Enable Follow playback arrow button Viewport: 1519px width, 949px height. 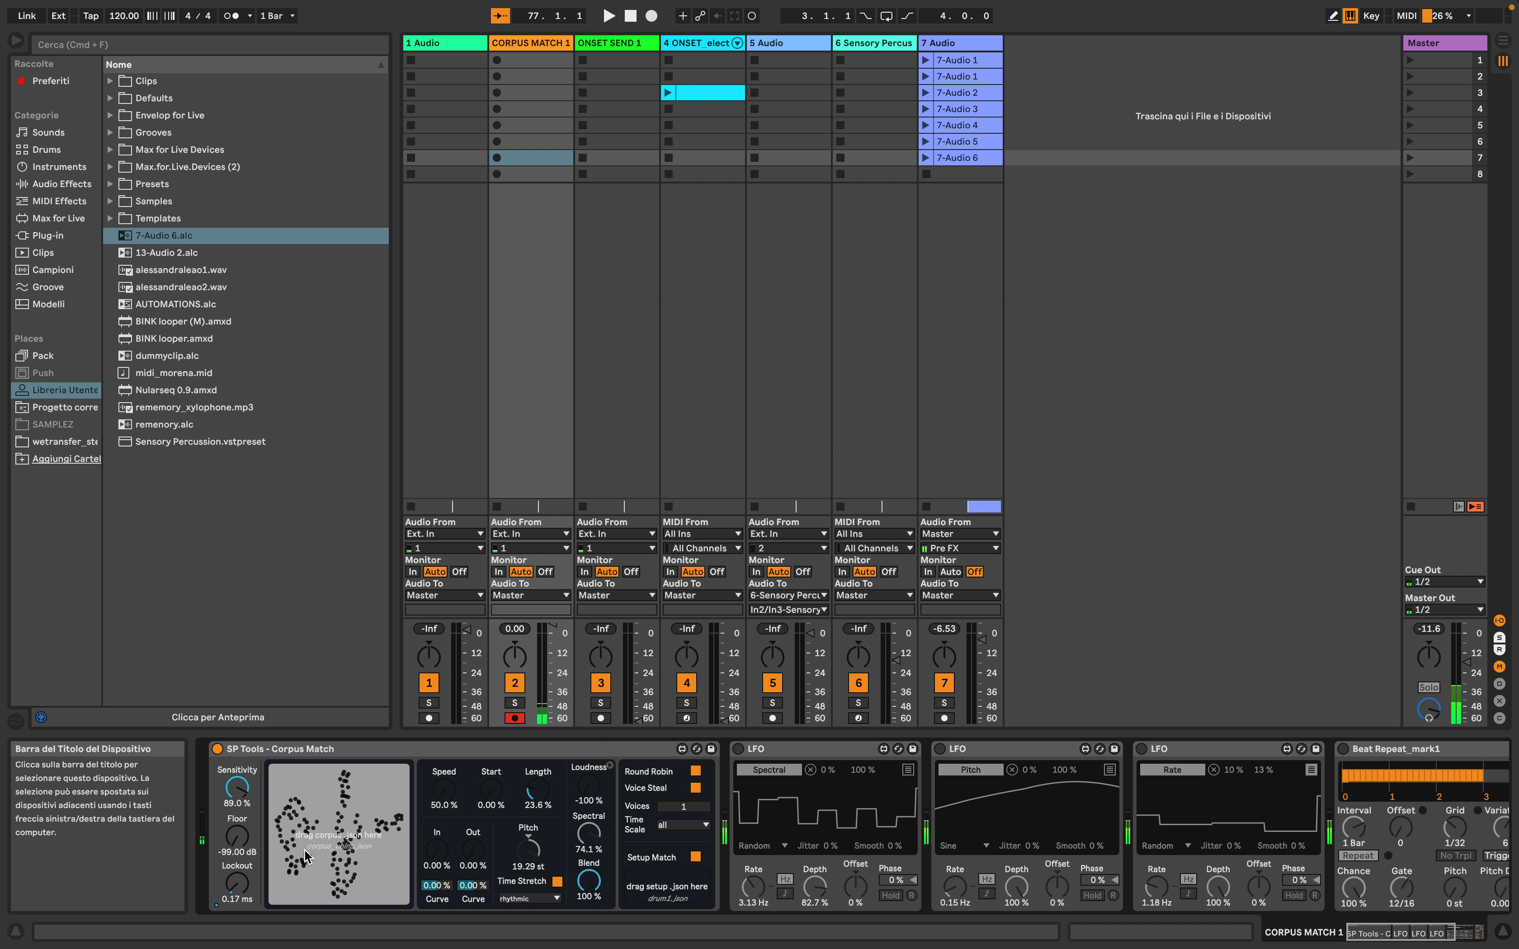(500, 16)
